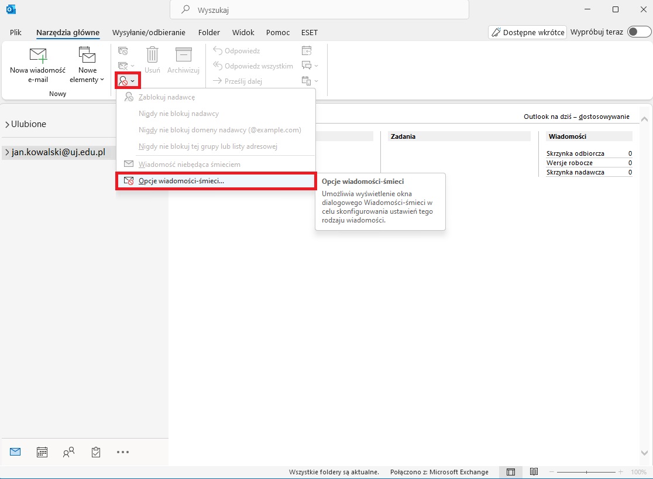Open the Folder tab
The image size is (653, 479).
click(209, 33)
